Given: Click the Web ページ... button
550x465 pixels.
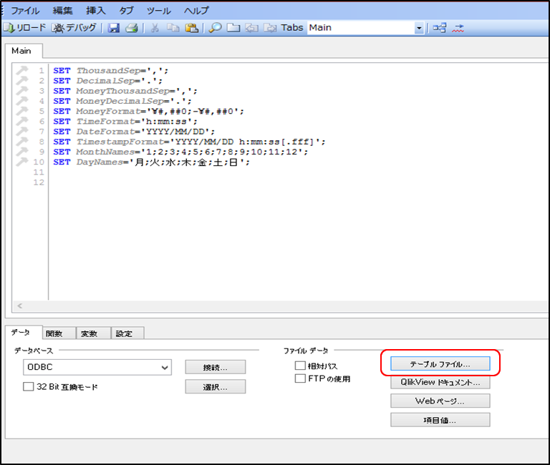Looking at the screenshot, I should tap(440, 401).
